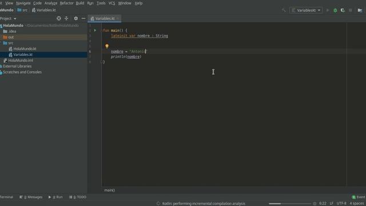Image resolution: width=366 pixels, height=206 pixels.
Task: Click the LF line separator indicator
Action: [332, 204]
